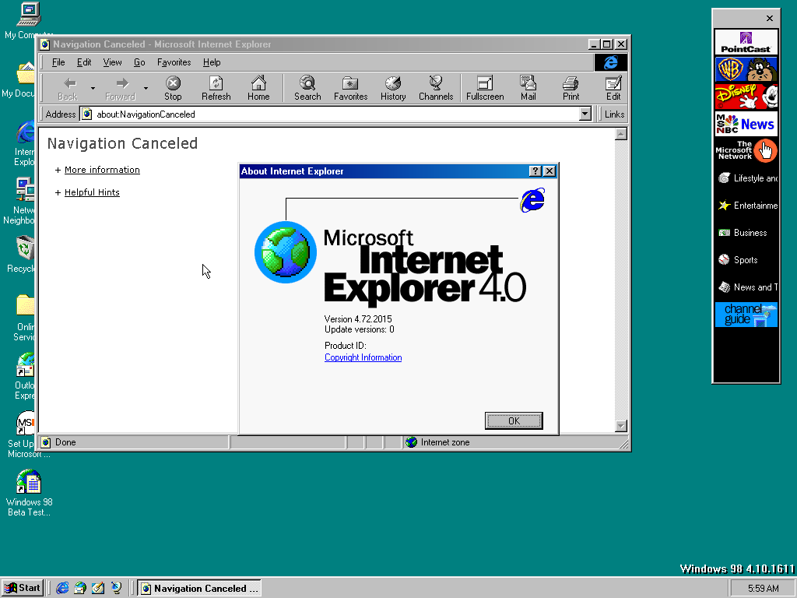
Task: Click the Refresh toolbar icon
Action: tap(216, 89)
